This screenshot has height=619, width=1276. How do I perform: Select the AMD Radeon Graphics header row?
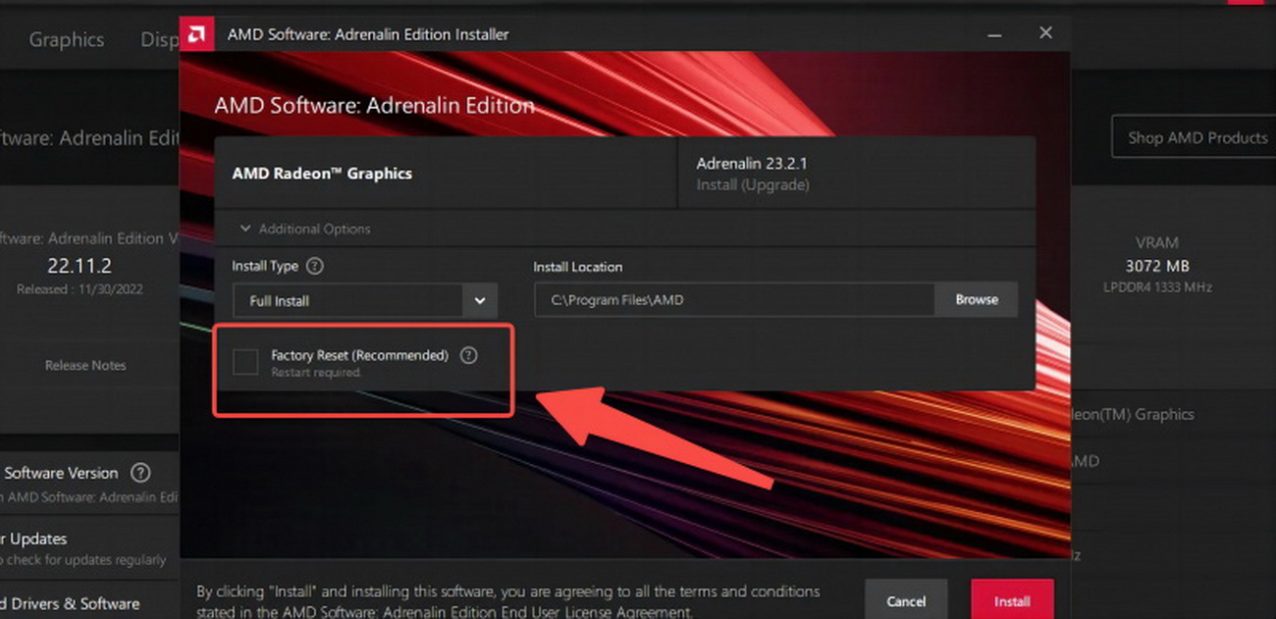pyautogui.click(x=446, y=174)
